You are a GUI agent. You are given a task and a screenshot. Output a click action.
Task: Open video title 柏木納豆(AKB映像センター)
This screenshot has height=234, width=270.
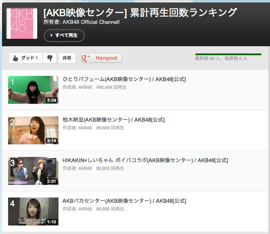point(114,120)
